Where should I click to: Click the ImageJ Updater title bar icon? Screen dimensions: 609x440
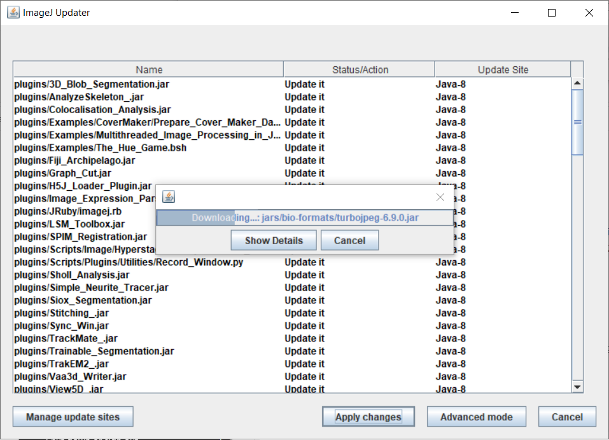(13, 13)
